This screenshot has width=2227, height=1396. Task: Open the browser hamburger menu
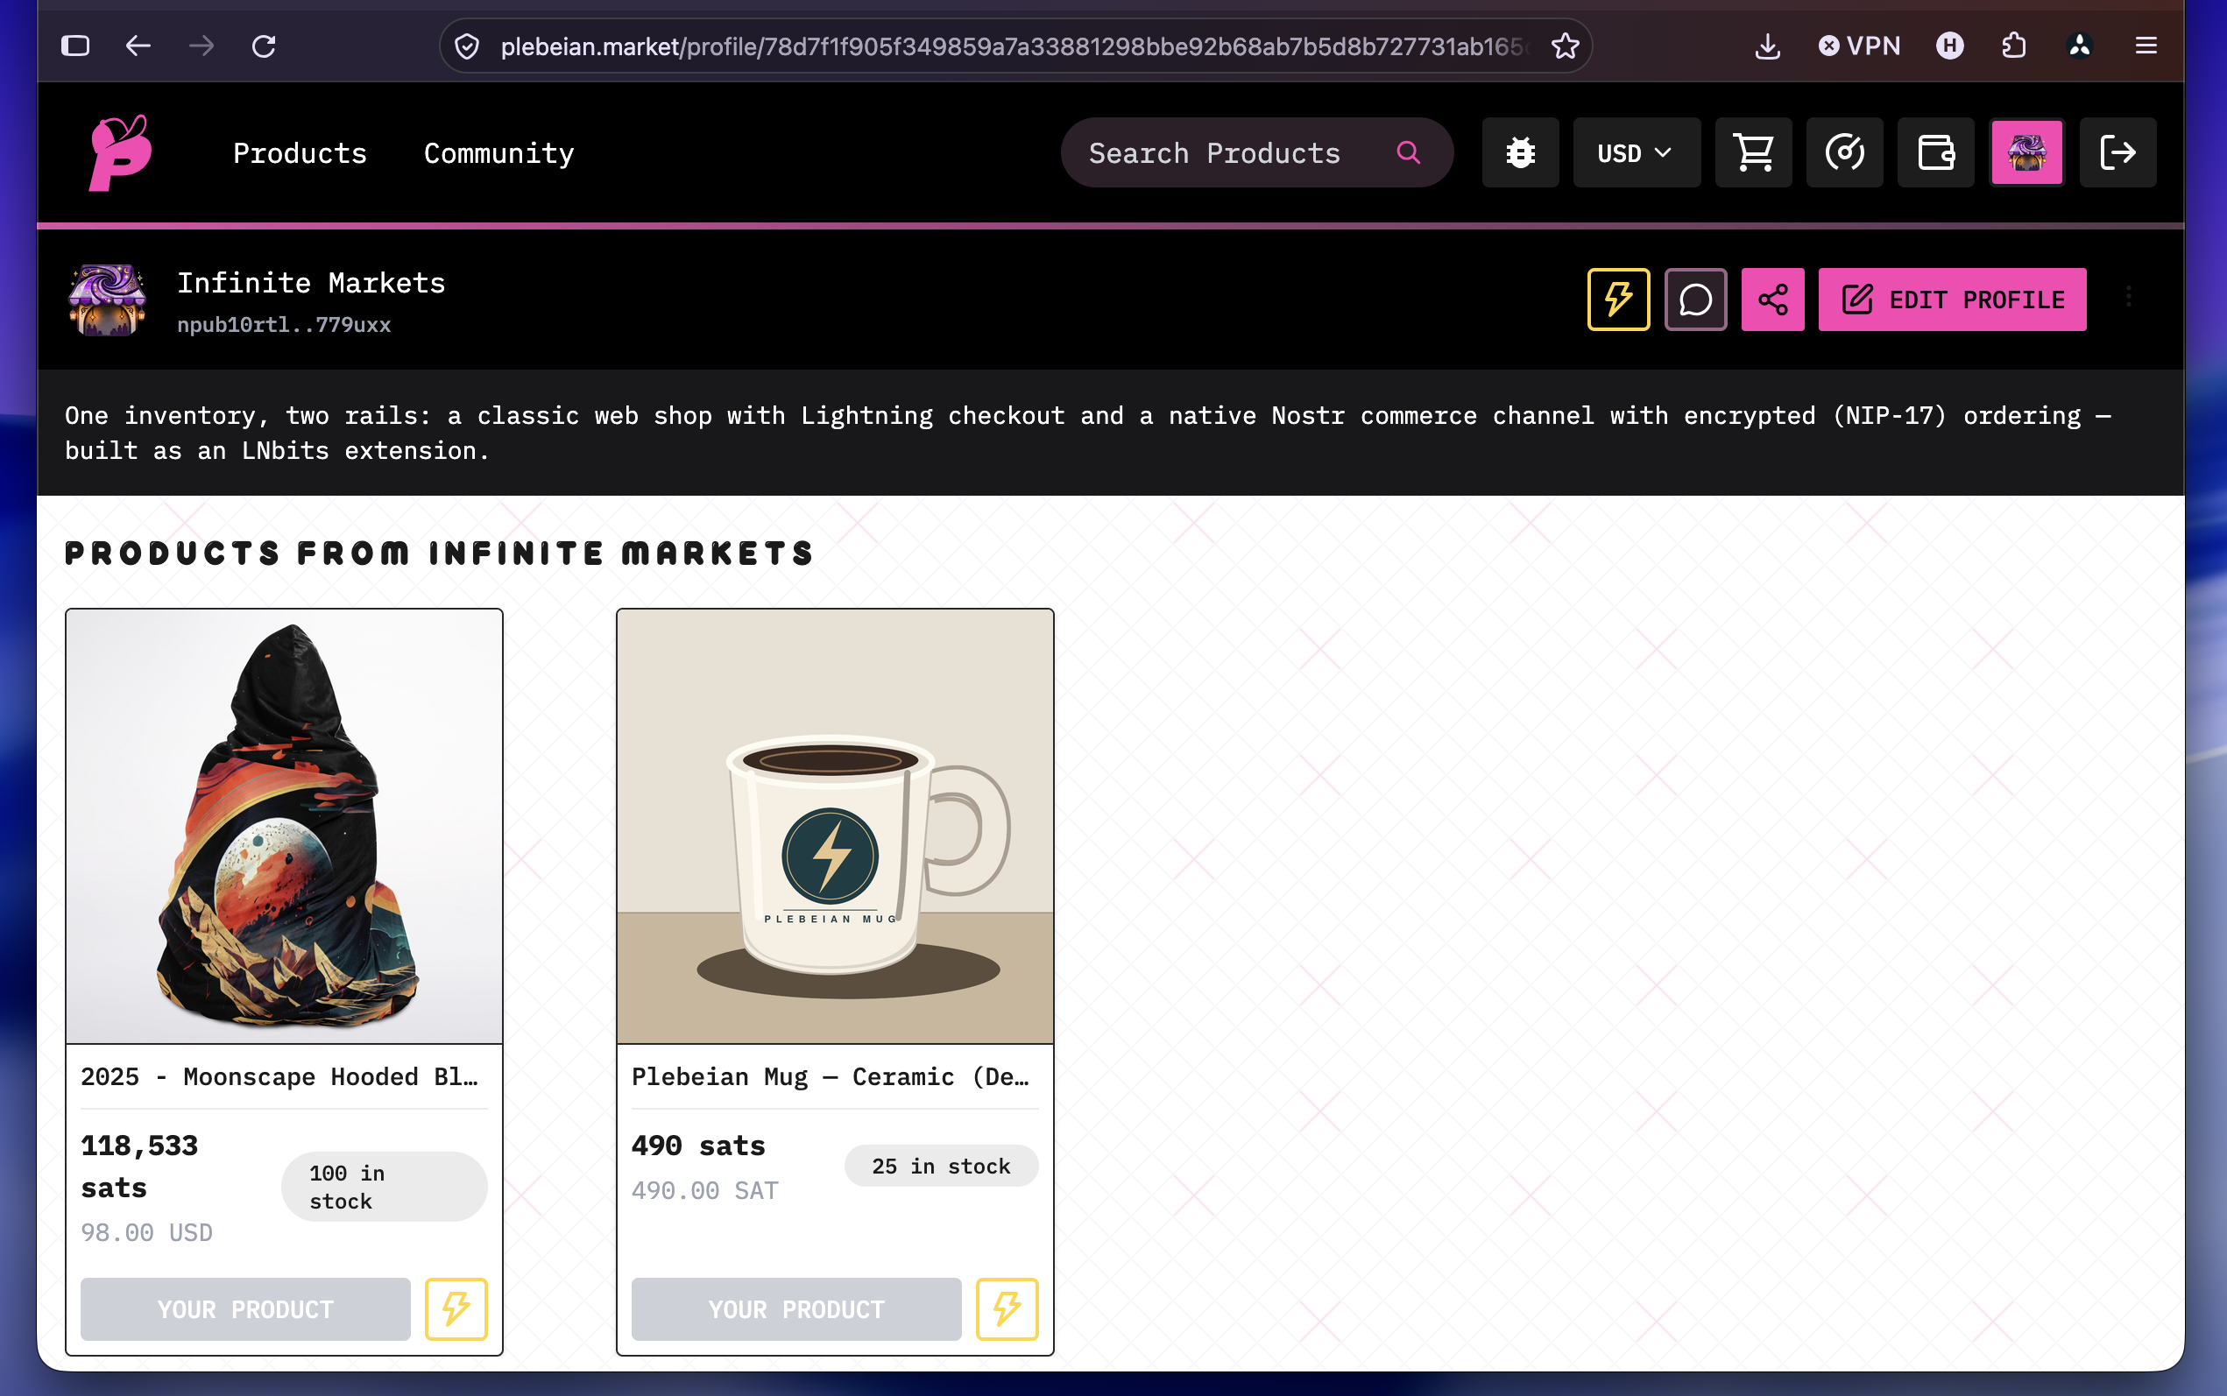tap(2146, 46)
